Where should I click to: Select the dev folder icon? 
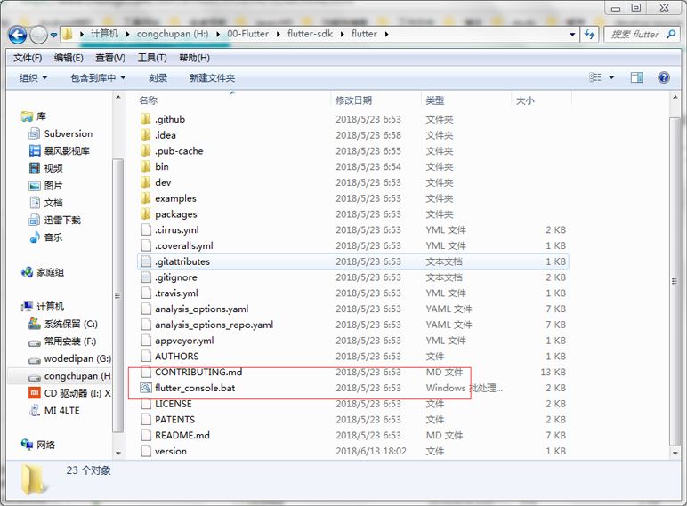pyautogui.click(x=146, y=182)
